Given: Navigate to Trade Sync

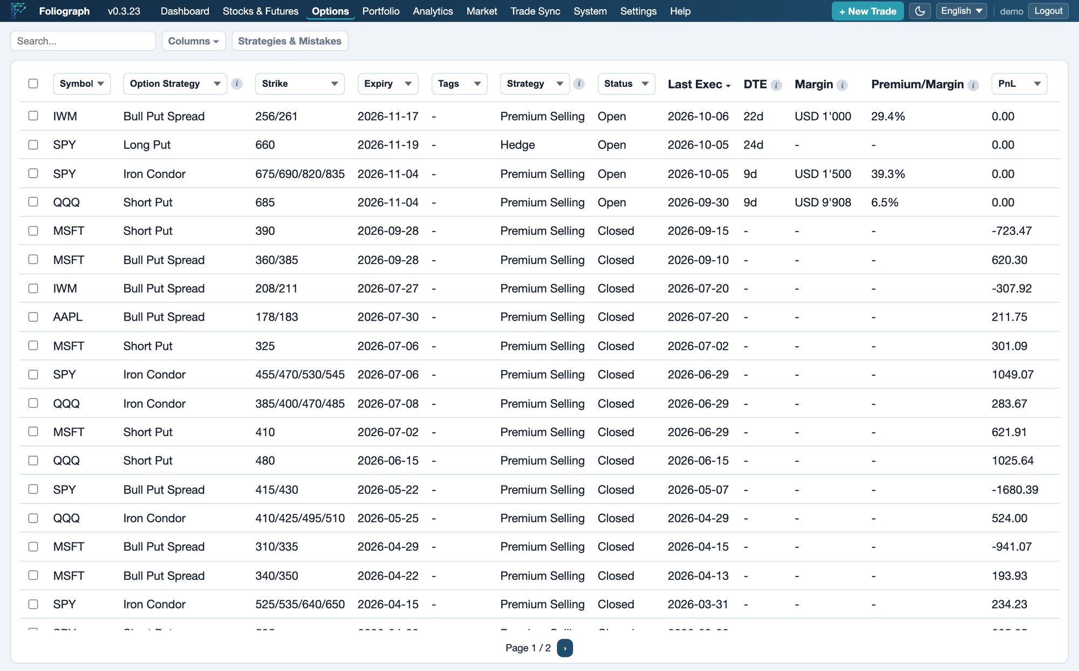Looking at the screenshot, I should coord(535,11).
